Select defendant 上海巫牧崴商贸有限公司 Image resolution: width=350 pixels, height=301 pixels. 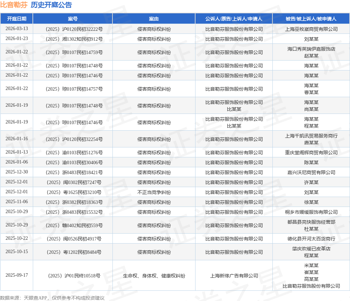click(x=311, y=29)
